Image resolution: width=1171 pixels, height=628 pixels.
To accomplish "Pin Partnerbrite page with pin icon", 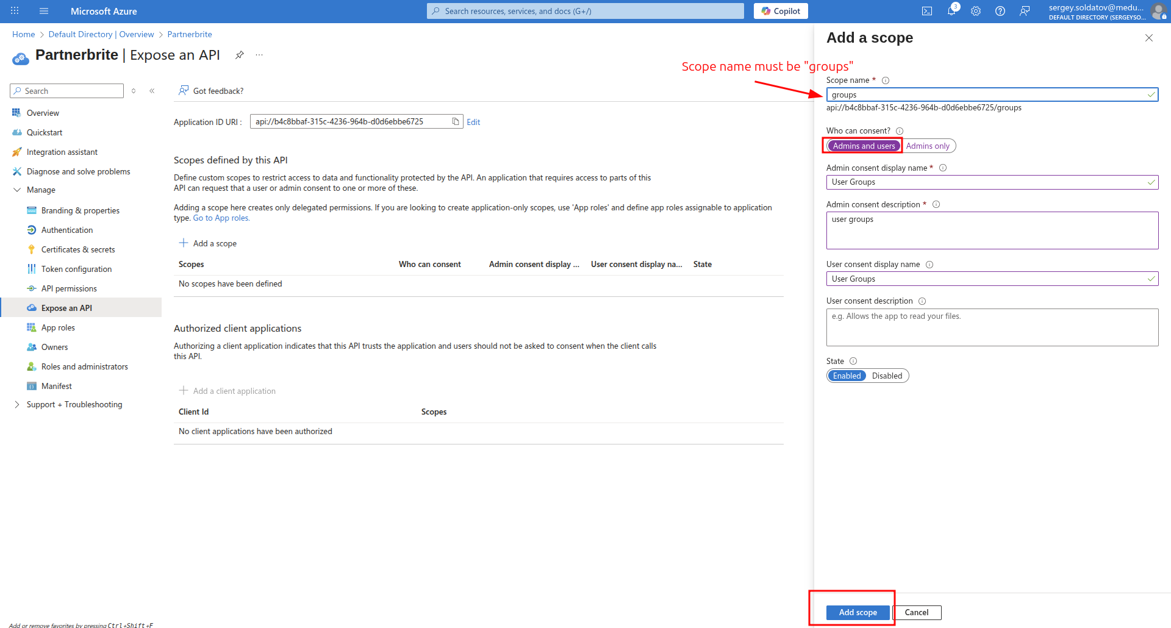I will pos(240,55).
